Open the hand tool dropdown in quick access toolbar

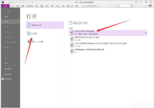[x=30, y=2]
